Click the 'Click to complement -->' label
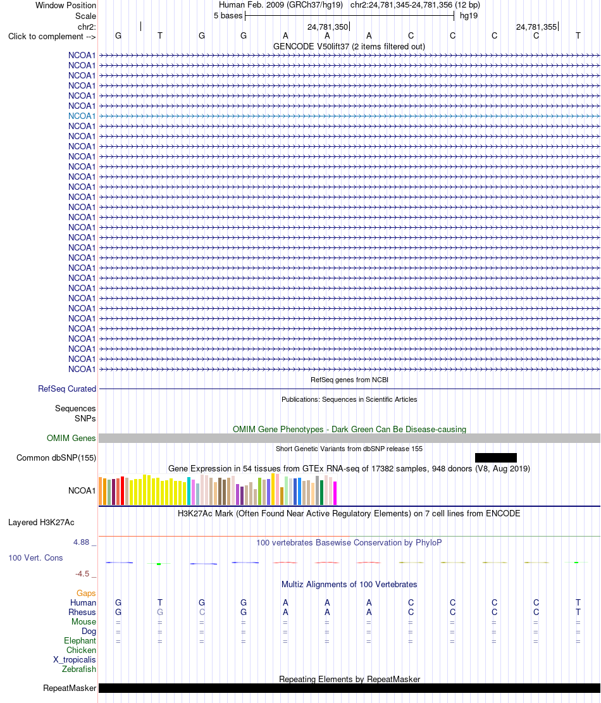Viewport: 601px width, 703px height. 52,36
